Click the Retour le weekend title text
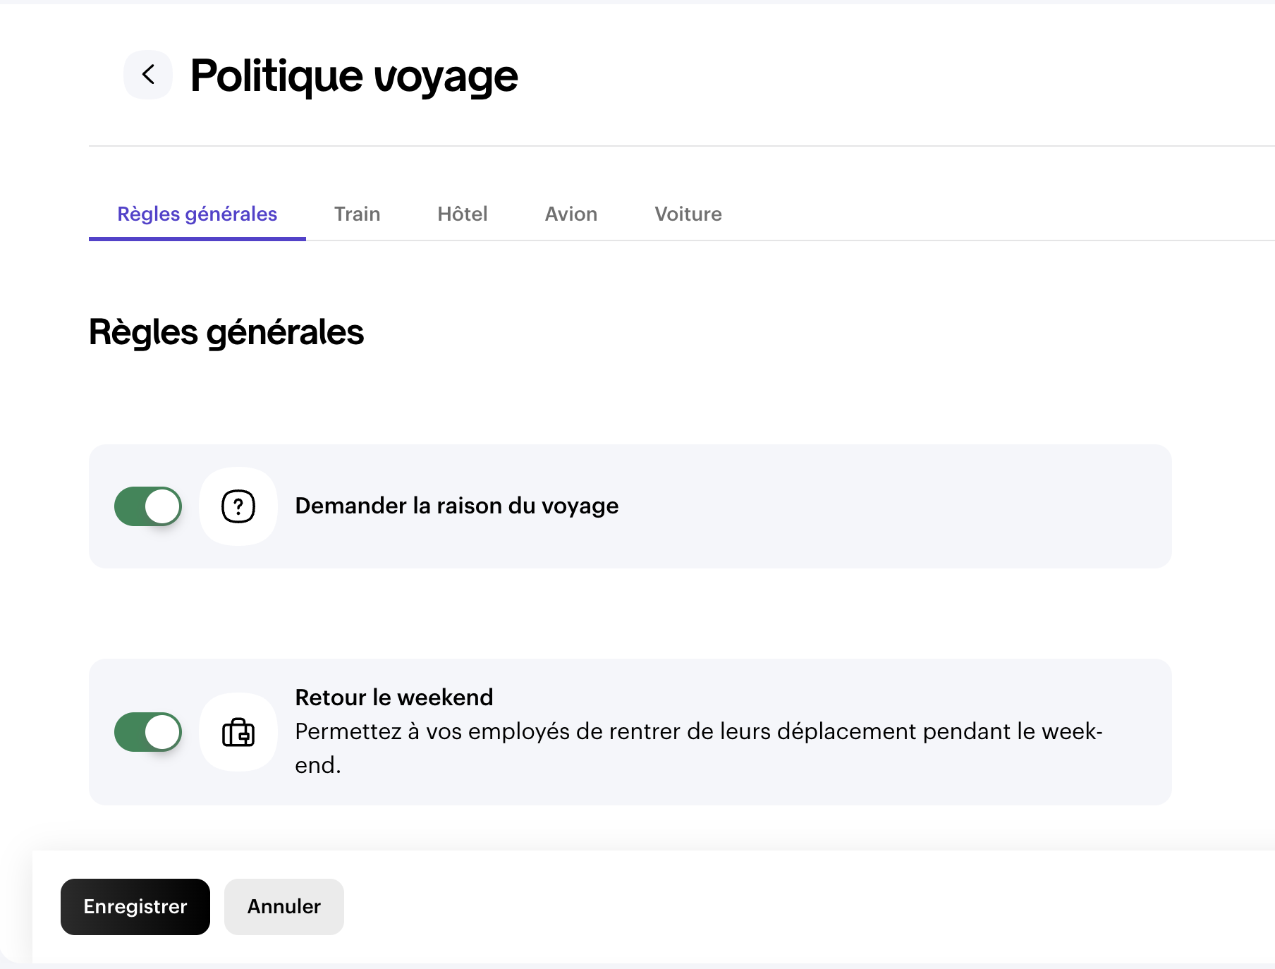1275x969 pixels. [394, 697]
